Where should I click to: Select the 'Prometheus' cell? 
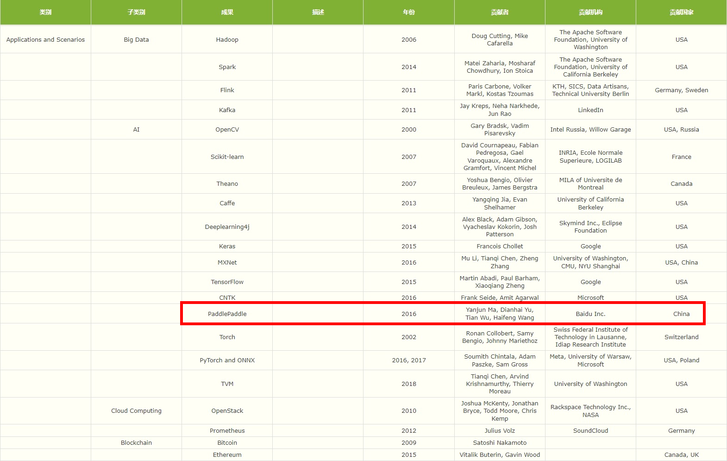click(227, 430)
